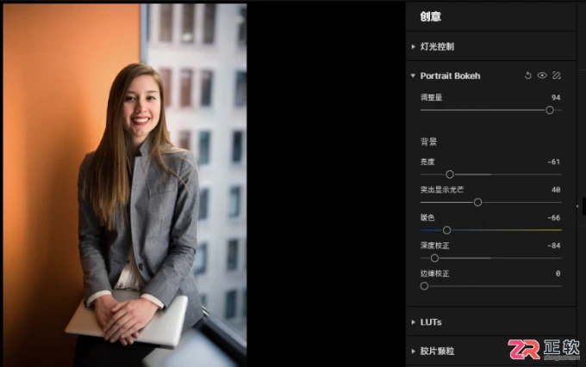Click the 暖色 slider handle
Viewport: 586px width, 367px height.
click(446, 230)
